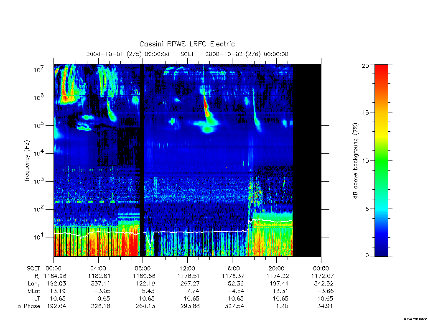Click the SCET time value '12:00'
The height and width of the screenshot is (321, 428).
(188, 268)
